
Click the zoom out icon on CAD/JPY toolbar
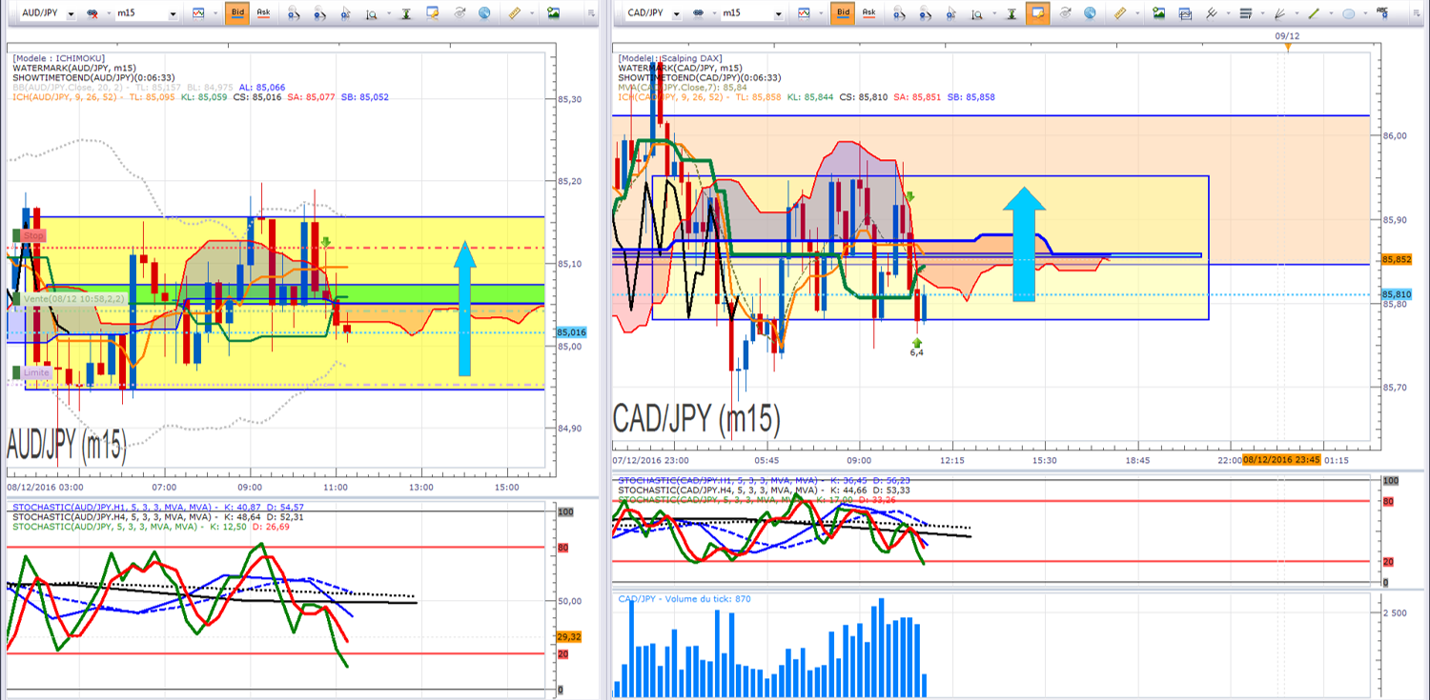click(x=924, y=14)
